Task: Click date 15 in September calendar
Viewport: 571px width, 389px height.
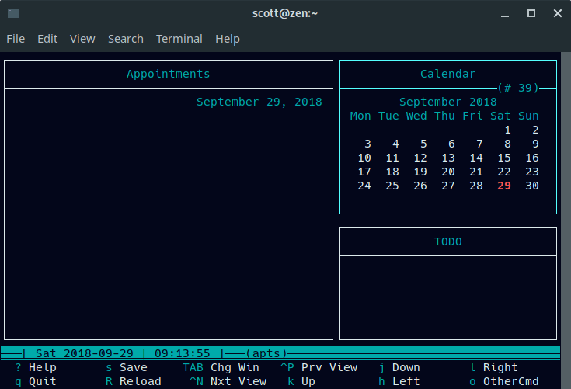Action: pyautogui.click(x=504, y=158)
